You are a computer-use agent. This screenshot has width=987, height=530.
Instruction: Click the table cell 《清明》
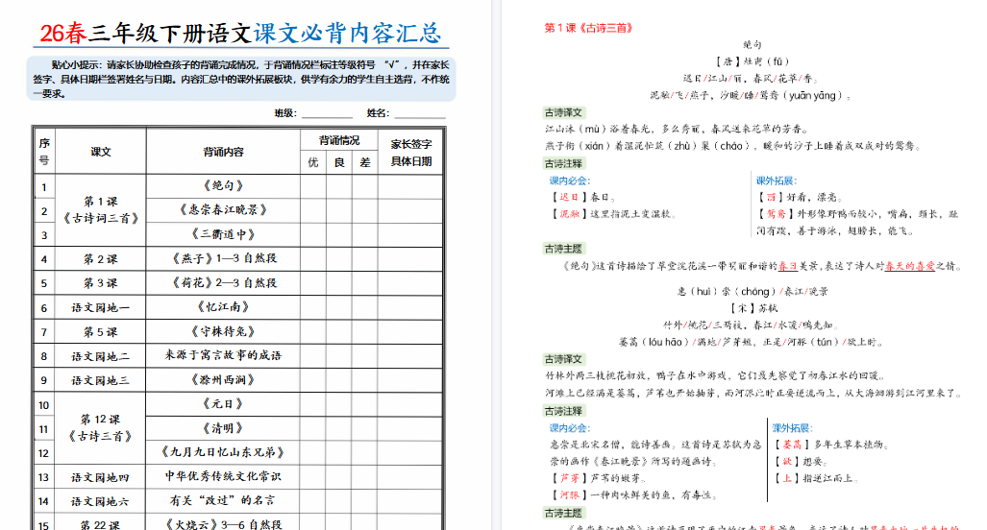(223, 428)
